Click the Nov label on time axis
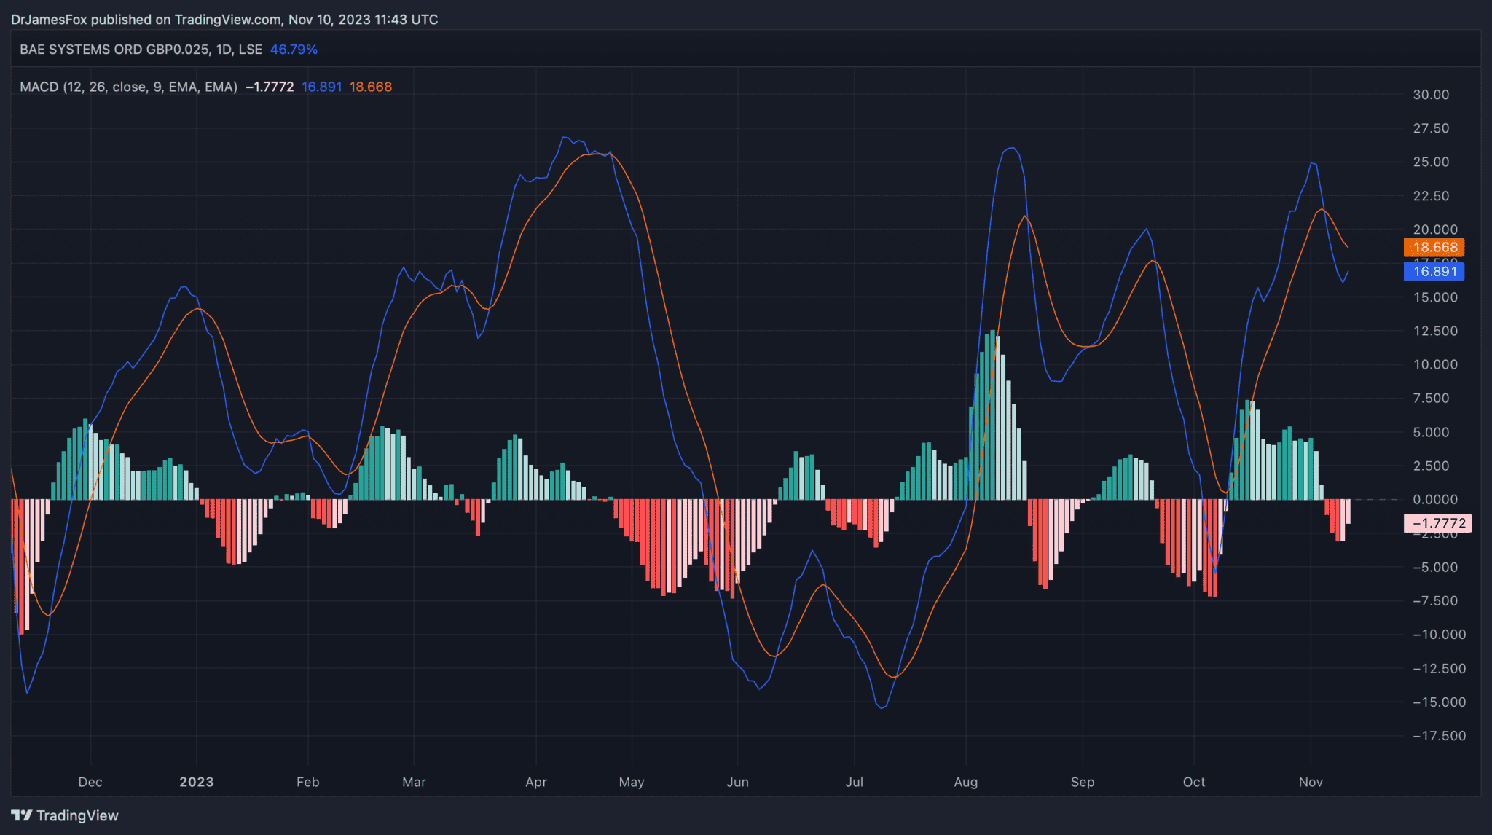1492x835 pixels. pyautogui.click(x=1311, y=782)
